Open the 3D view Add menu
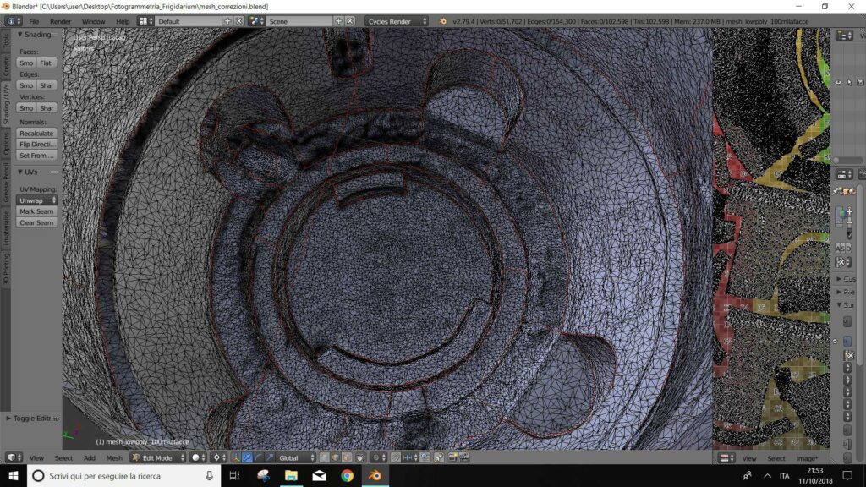Screen dimensions: 866x487 (x=90, y=457)
